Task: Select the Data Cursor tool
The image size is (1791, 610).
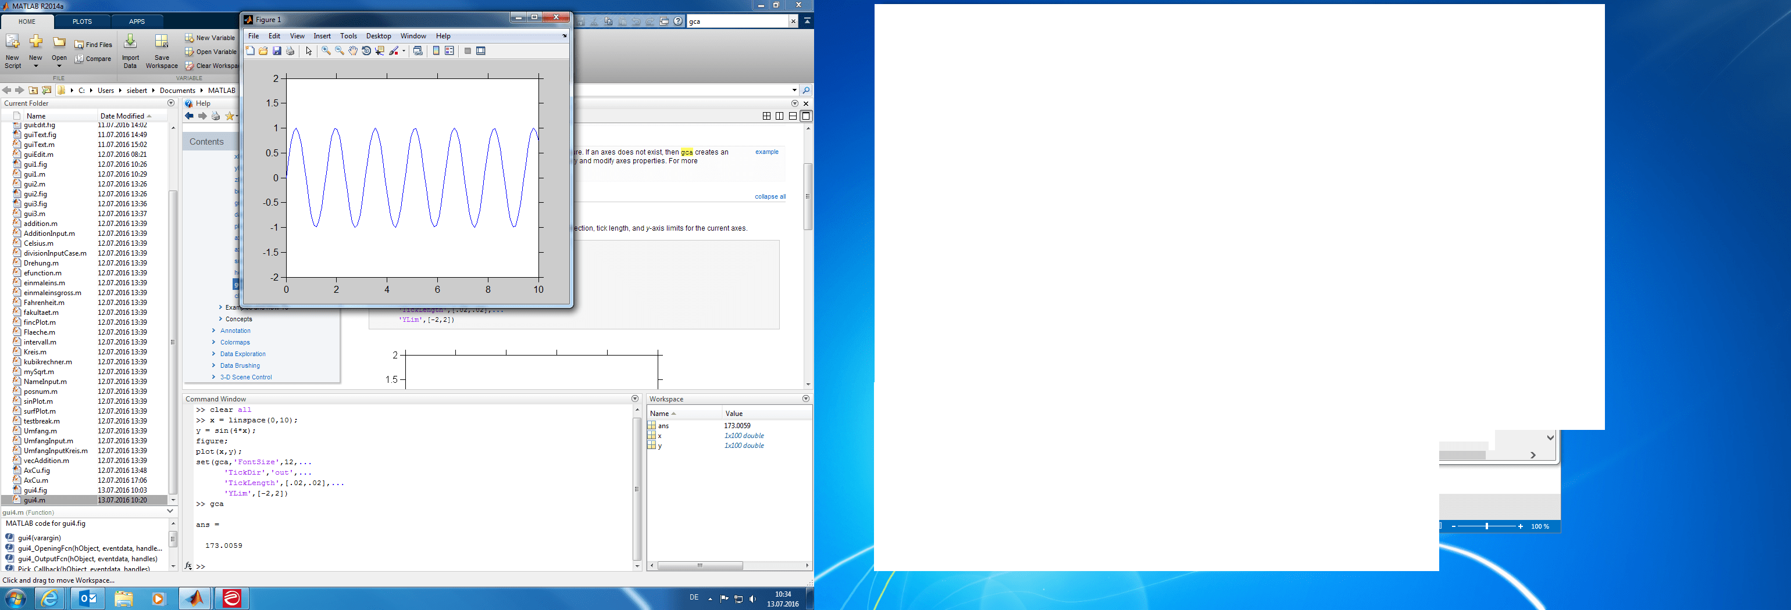Action: [x=380, y=51]
